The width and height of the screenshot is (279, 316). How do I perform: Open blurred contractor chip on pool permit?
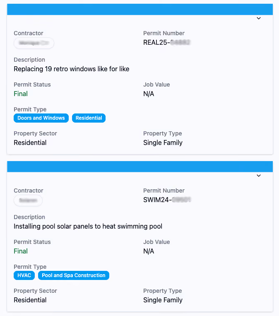click(x=28, y=200)
